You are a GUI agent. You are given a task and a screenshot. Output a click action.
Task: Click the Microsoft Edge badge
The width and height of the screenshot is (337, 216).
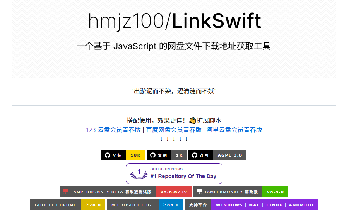tap(145, 205)
